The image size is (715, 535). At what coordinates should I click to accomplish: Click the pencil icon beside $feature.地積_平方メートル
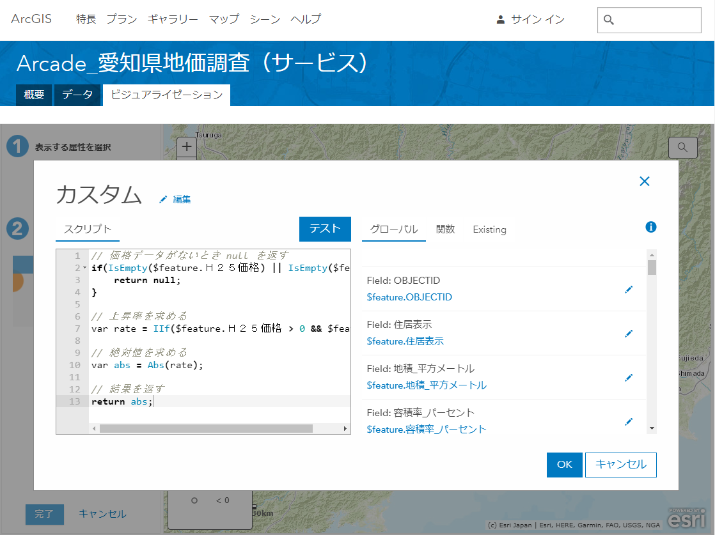pyautogui.click(x=629, y=377)
